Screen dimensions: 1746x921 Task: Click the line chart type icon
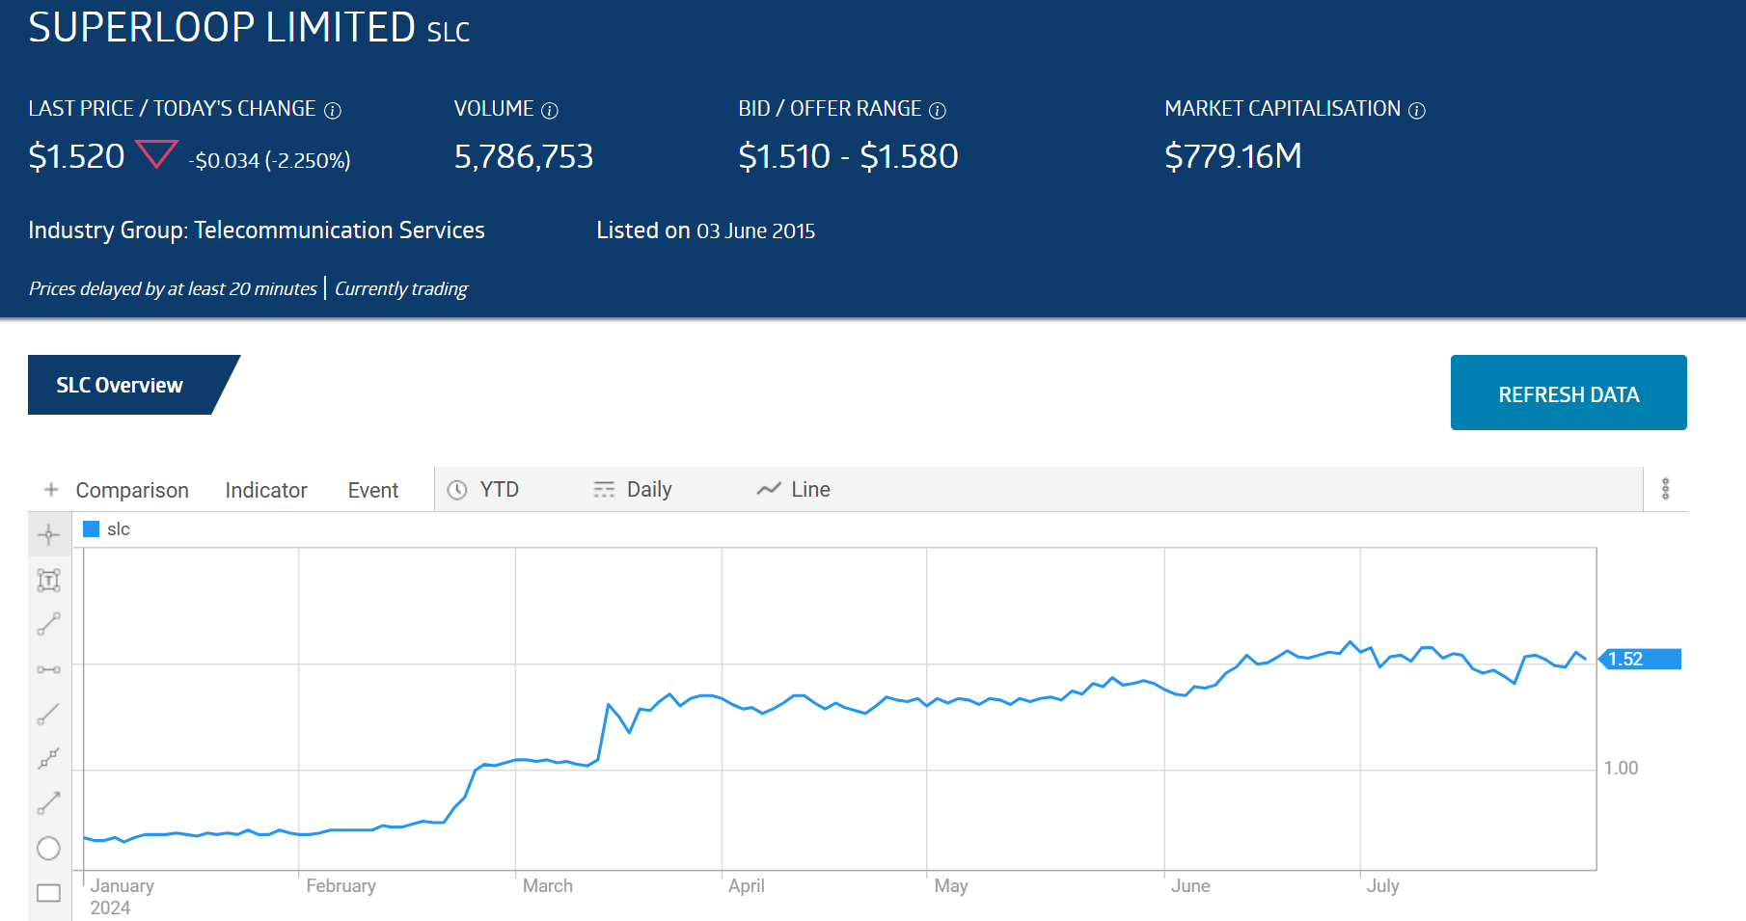pyautogui.click(x=769, y=490)
